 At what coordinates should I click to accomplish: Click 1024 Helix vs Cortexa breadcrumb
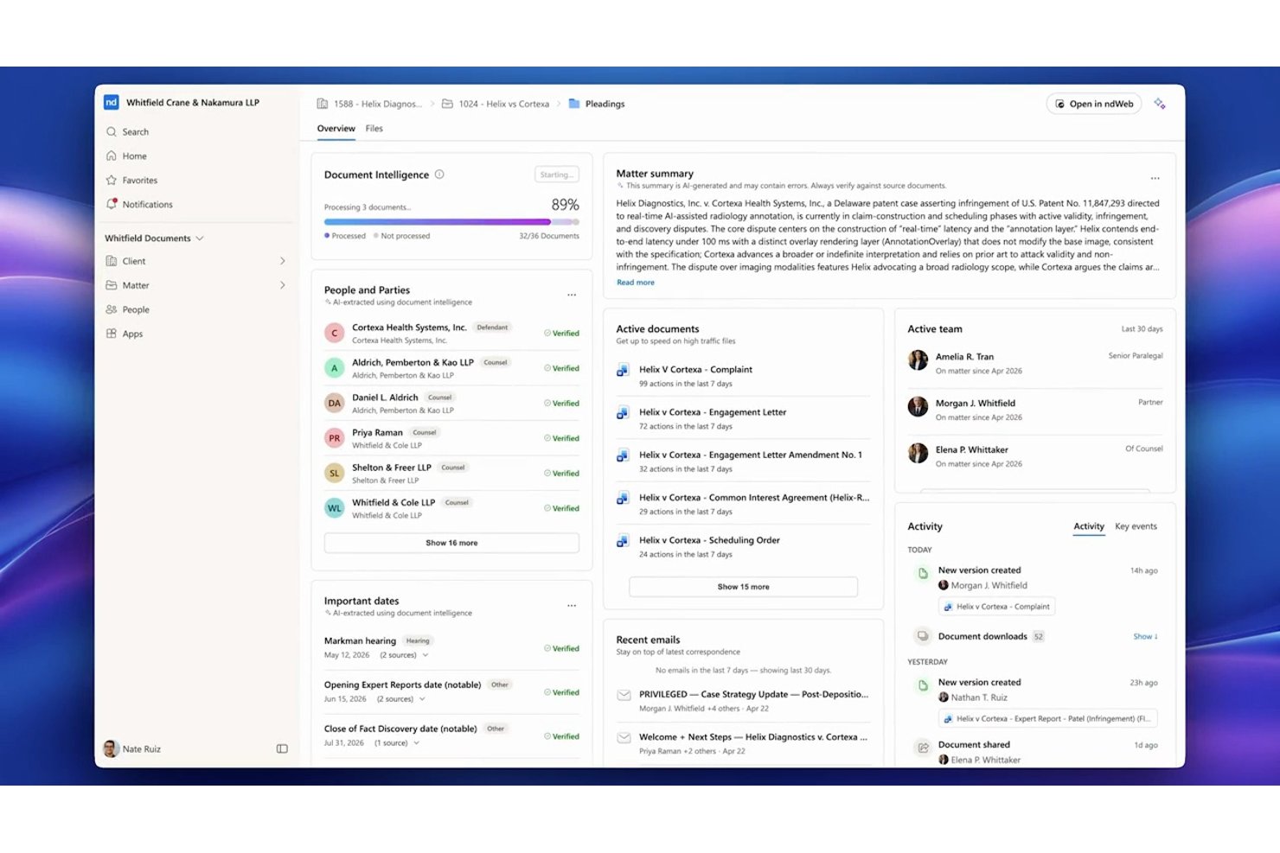pyautogui.click(x=496, y=104)
